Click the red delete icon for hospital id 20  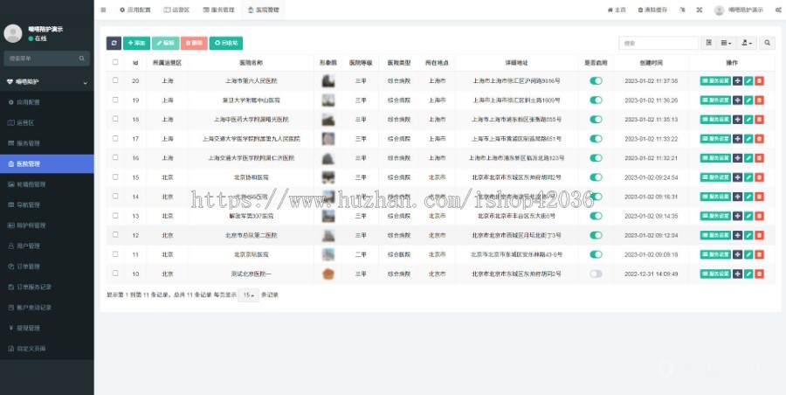click(759, 80)
